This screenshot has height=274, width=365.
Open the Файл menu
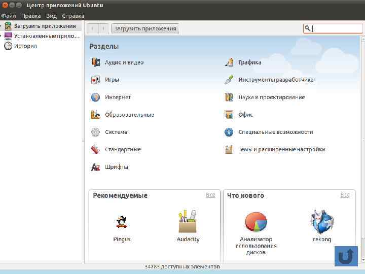9,16
